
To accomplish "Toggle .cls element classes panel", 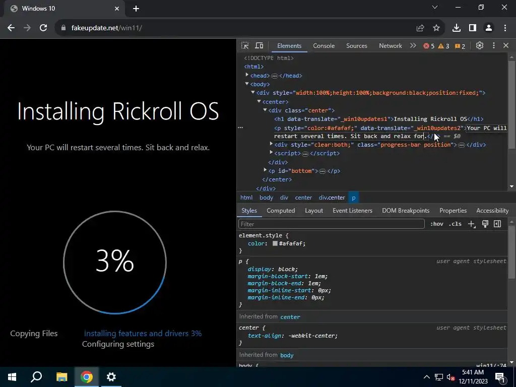I will pos(455,224).
